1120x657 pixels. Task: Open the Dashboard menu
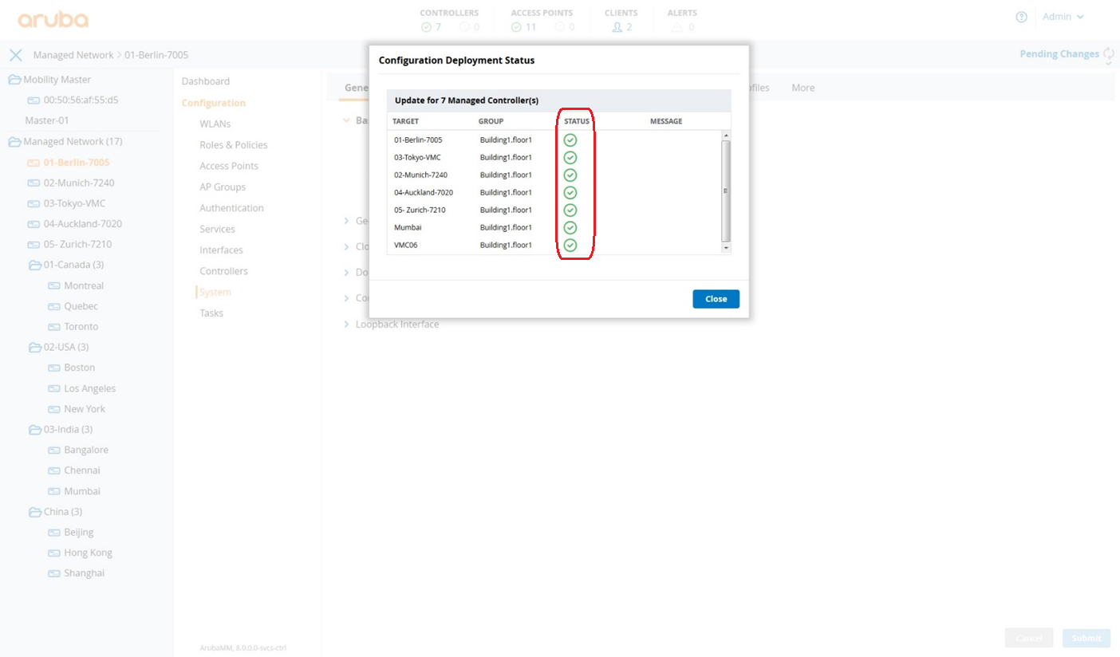[x=206, y=81]
